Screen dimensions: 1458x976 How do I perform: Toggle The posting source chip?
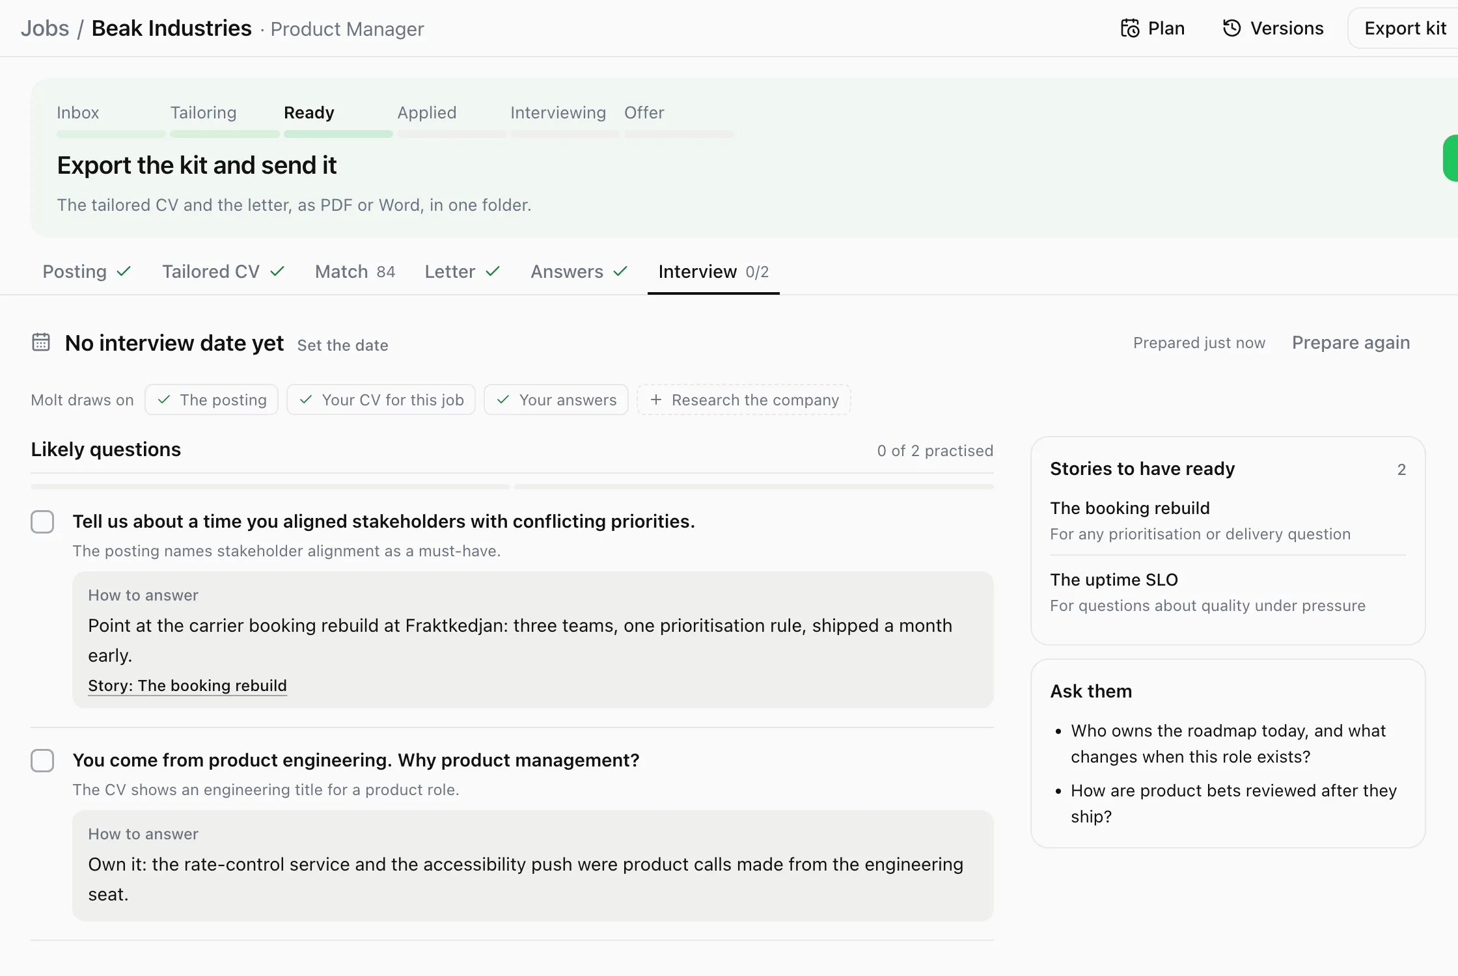(212, 400)
